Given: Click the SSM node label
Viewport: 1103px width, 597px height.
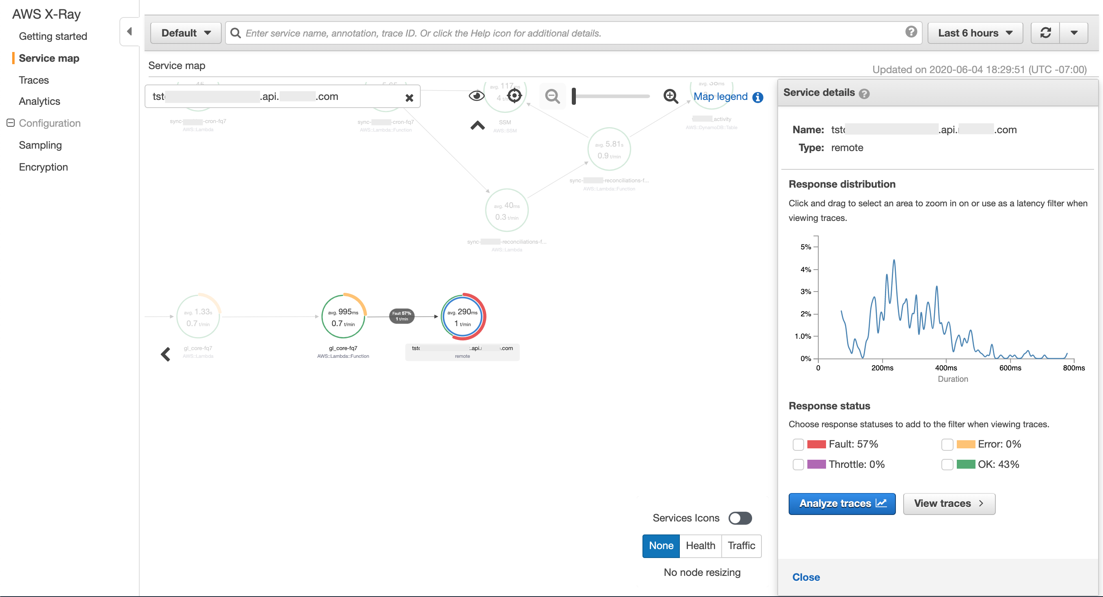Looking at the screenshot, I should (x=505, y=123).
